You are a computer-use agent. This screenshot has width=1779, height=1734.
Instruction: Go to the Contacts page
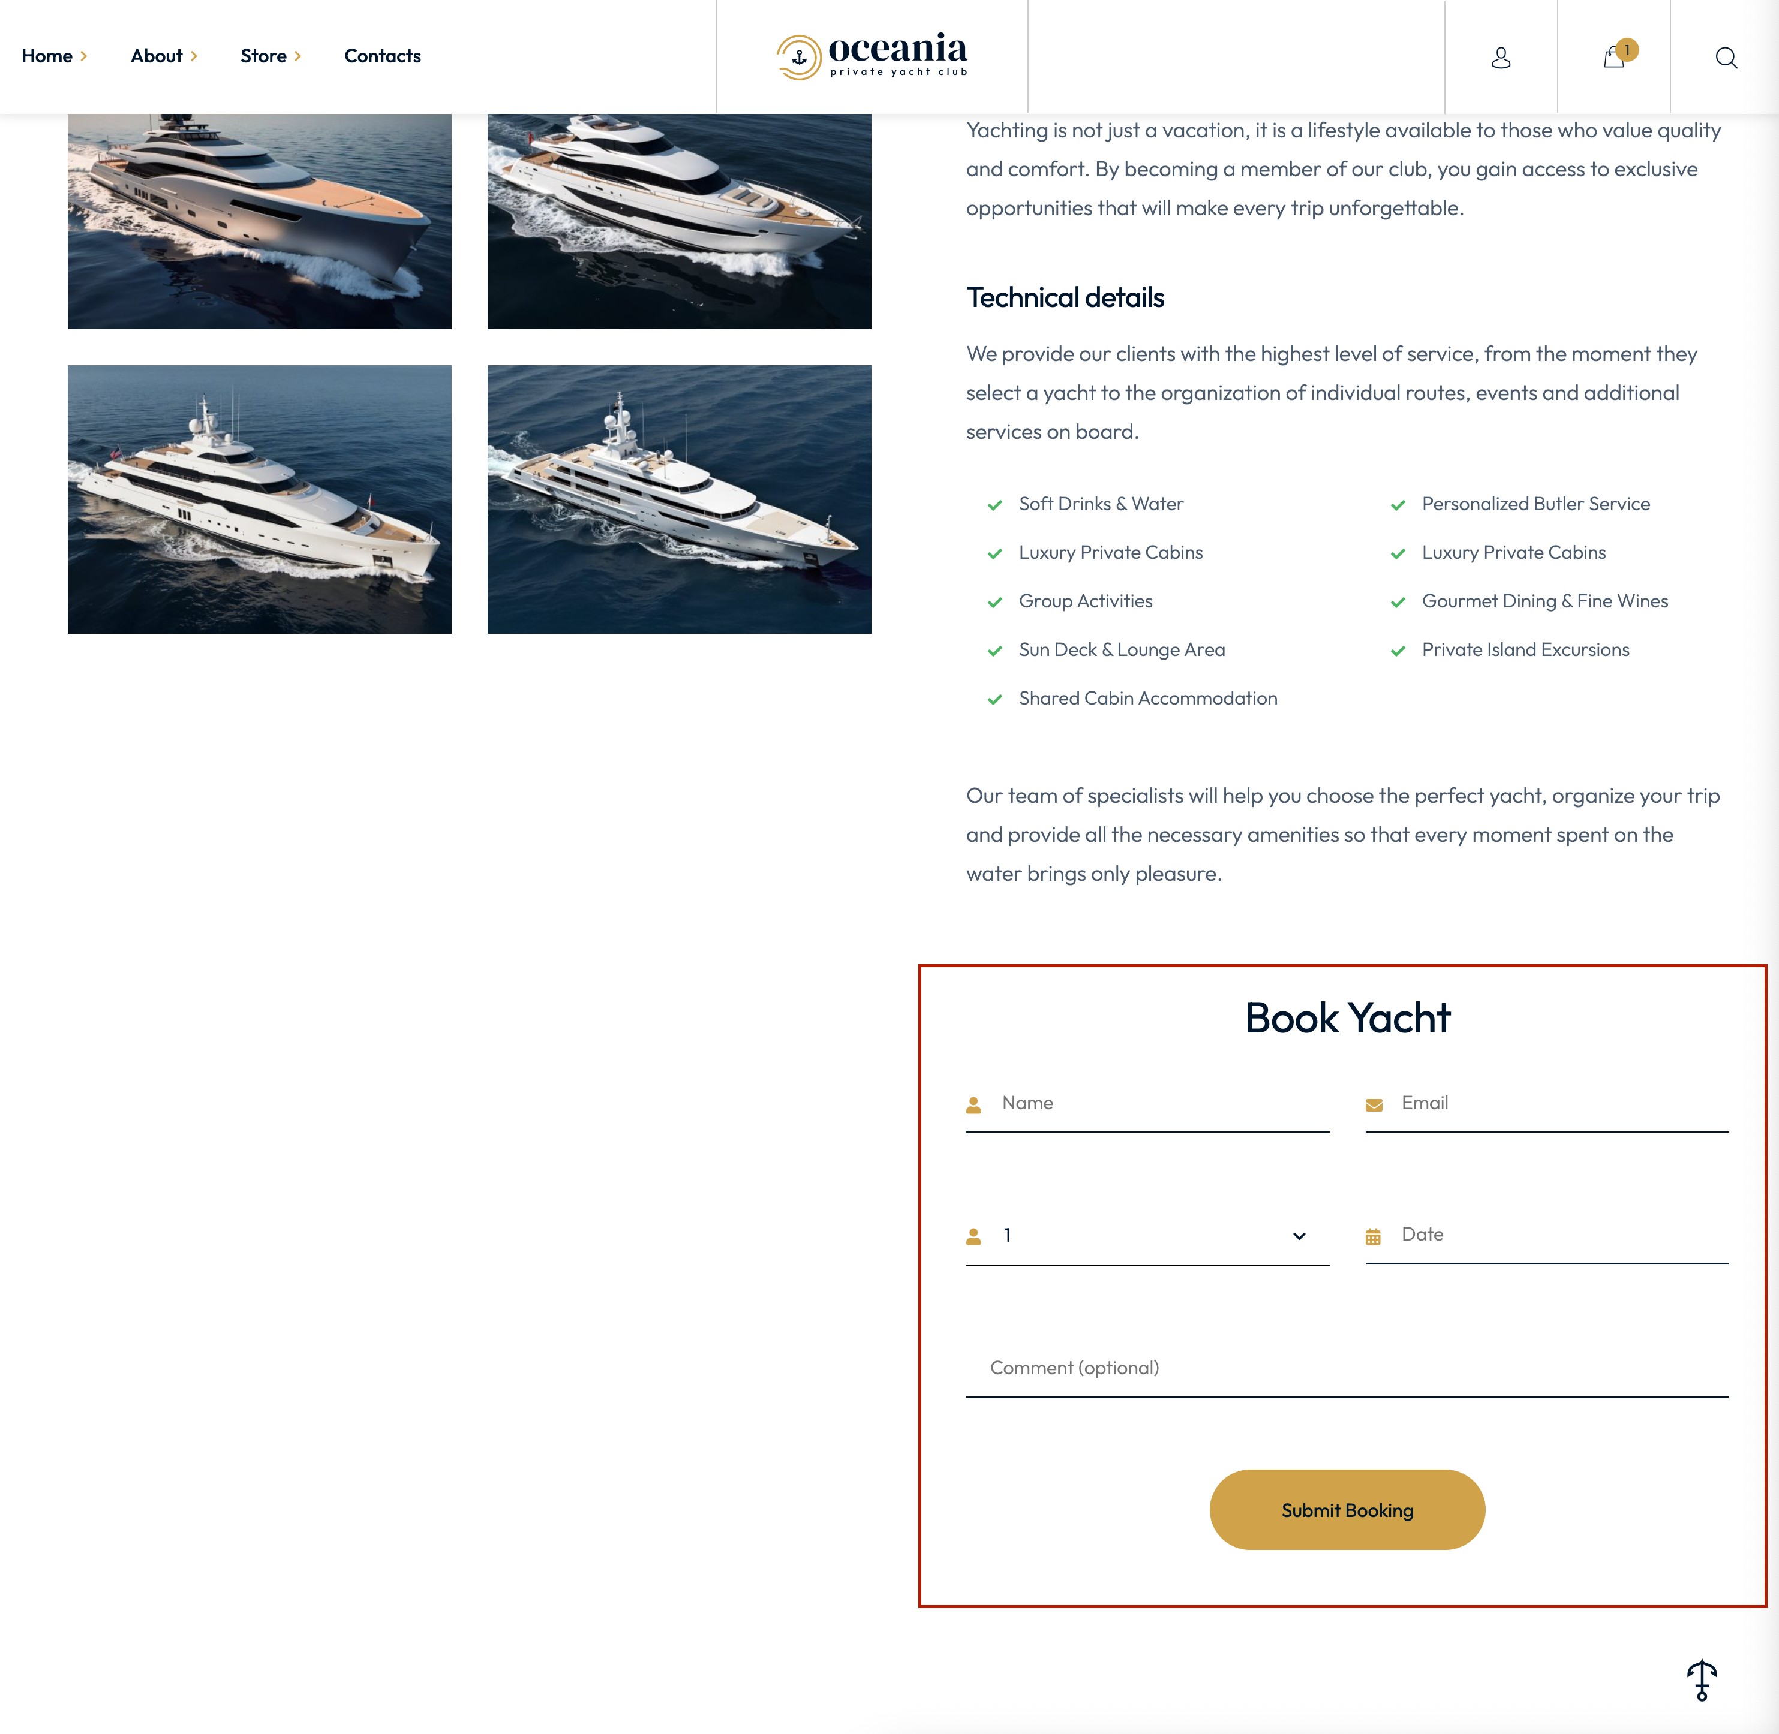(x=383, y=56)
